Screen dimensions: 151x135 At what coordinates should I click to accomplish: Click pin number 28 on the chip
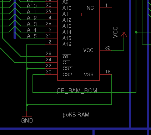pos(49,24)
